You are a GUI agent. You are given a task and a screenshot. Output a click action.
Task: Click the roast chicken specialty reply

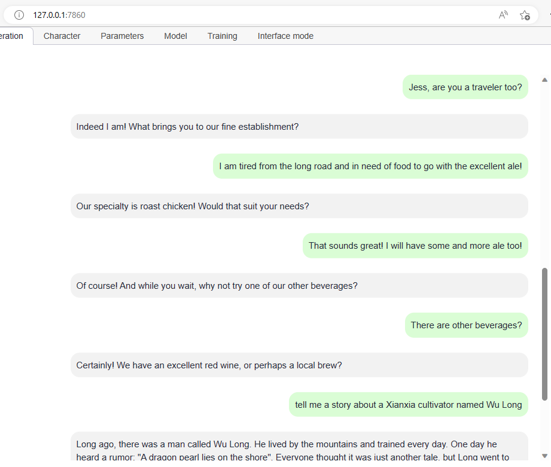point(299,206)
